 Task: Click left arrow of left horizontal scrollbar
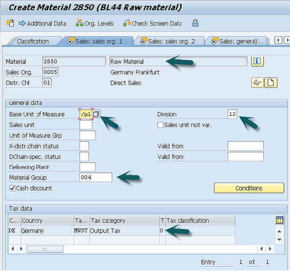tap(13, 249)
